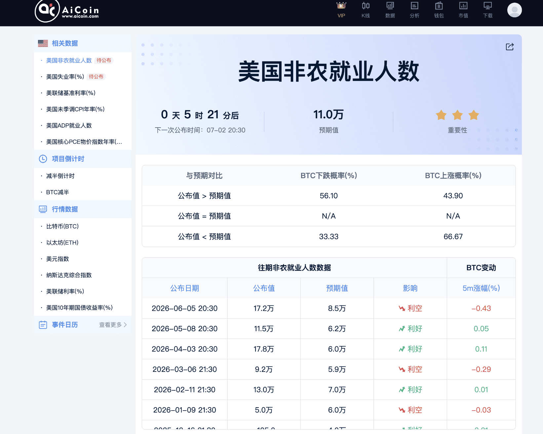The width and height of the screenshot is (543, 434).
Task: Open 纳斯达克综合指数 in sidebar
Action: click(x=69, y=275)
